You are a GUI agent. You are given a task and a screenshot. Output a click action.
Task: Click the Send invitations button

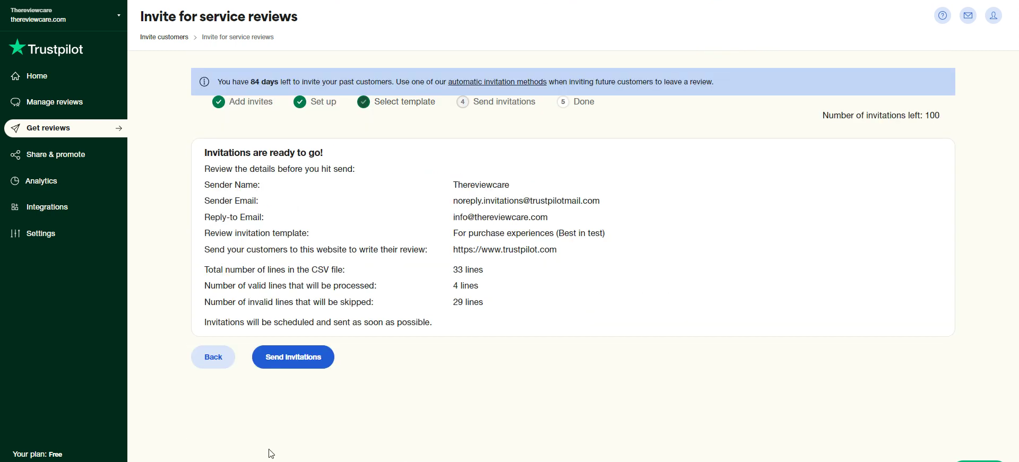pos(293,357)
